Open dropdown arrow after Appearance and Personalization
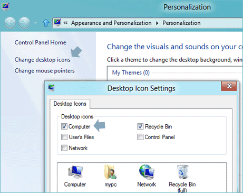The width and height of the screenshot is (243, 193). tap(157, 23)
